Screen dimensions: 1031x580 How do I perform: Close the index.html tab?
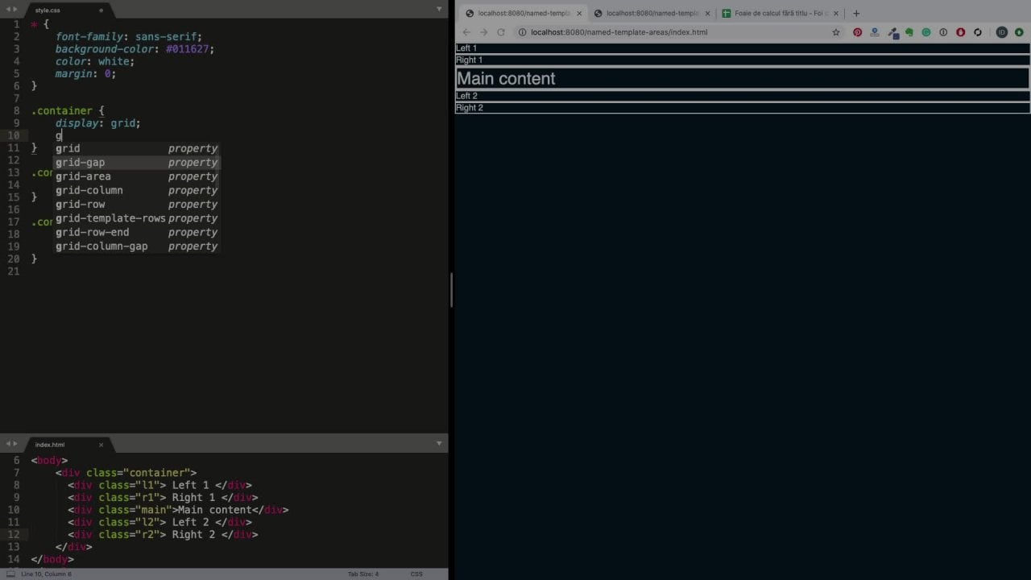click(101, 445)
